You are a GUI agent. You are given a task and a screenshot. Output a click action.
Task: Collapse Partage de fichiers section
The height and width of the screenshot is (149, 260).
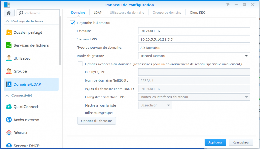pos(7,21)
